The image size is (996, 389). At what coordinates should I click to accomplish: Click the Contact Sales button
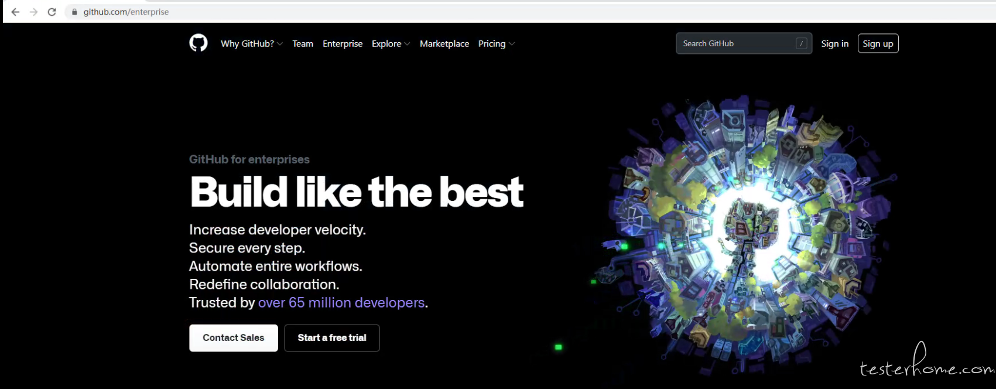234,338
